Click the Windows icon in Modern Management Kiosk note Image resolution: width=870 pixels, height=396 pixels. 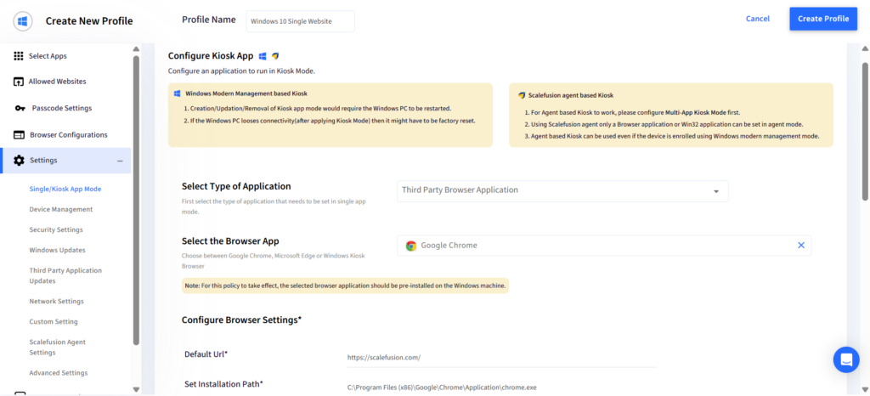(178, 93)
